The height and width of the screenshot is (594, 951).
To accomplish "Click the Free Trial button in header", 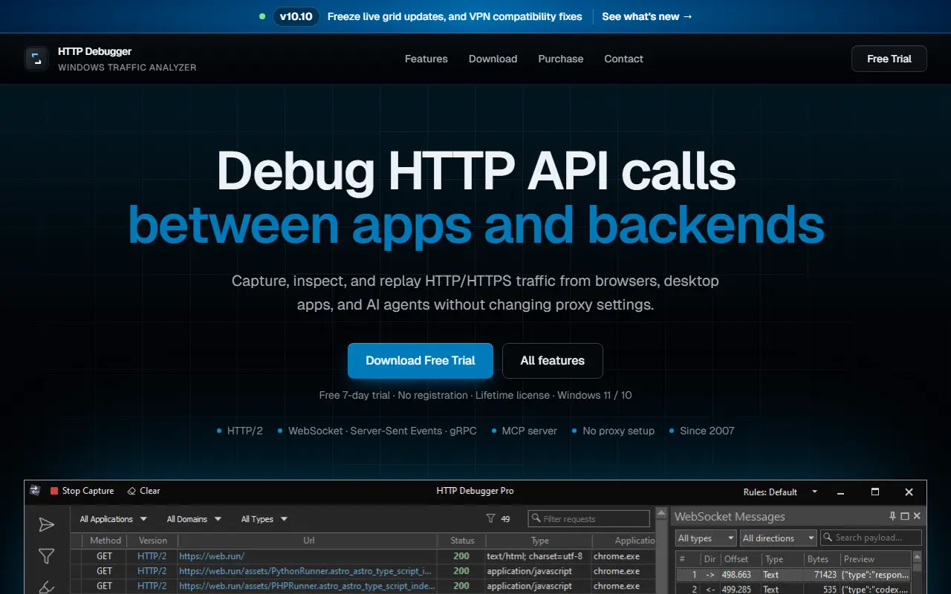I will 889,59.
